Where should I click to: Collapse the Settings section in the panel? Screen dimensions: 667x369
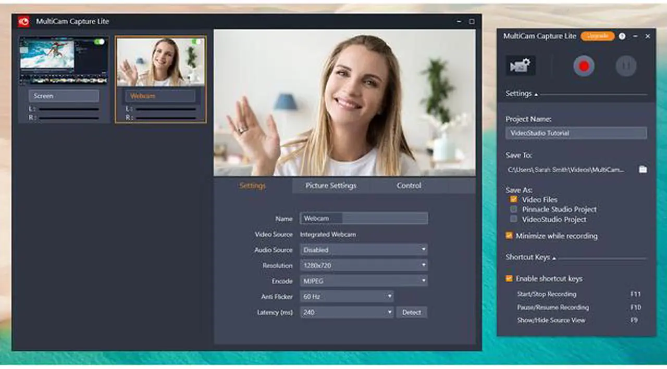tap(536, 95)
